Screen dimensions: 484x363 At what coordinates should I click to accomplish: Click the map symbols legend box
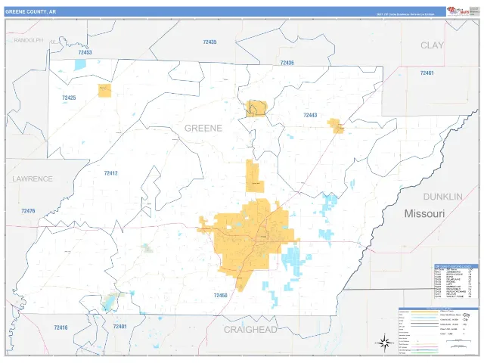(439, 331)
